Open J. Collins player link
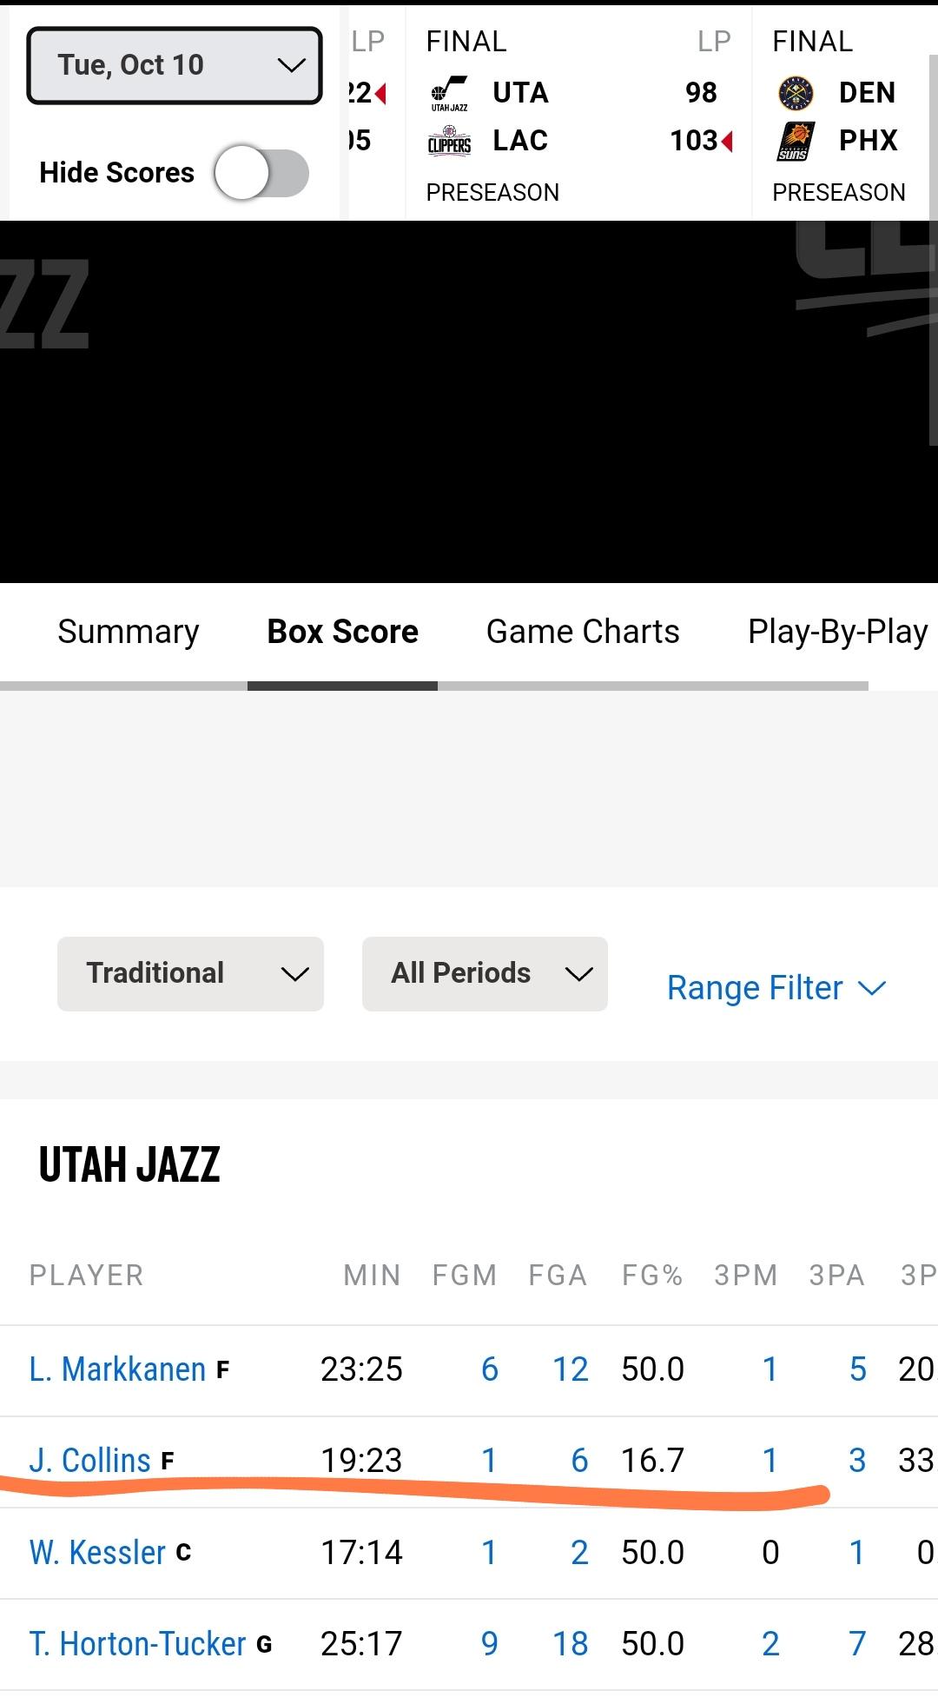Image resolution: width=938 pixels, height=1704 pixels. point(90,1461)
